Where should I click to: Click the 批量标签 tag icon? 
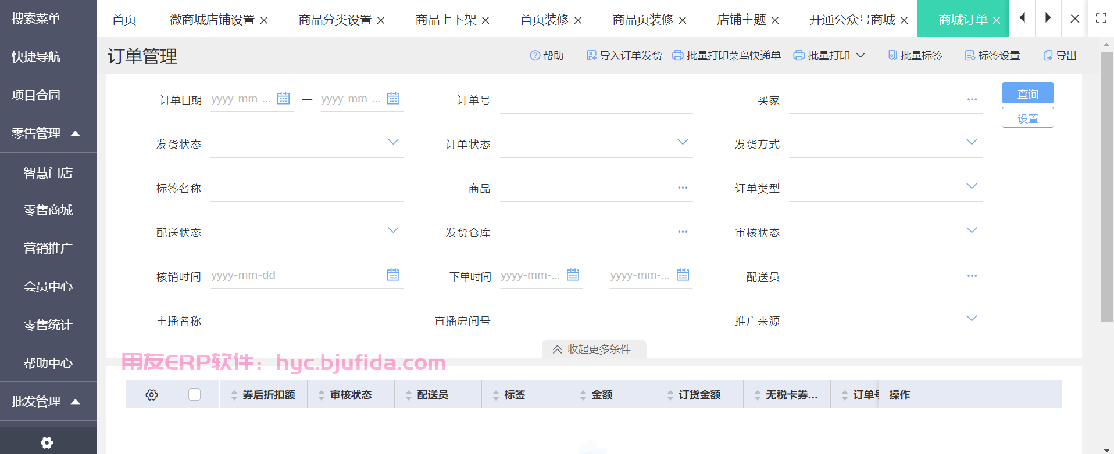coord(892,55)
